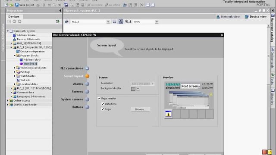Image resolution: width=276 pixels, height=155 pixels.
Task: Select Main [OB1] block
Action: 30,64
